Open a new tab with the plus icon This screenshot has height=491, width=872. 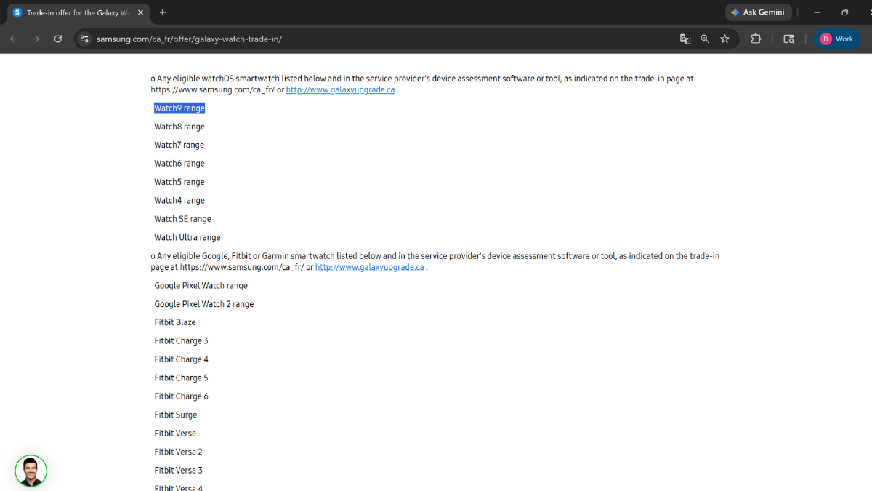click(163, 12)
